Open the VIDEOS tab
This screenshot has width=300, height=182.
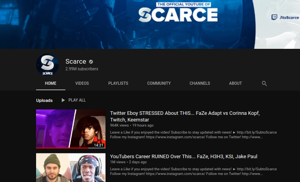[82, 83]
